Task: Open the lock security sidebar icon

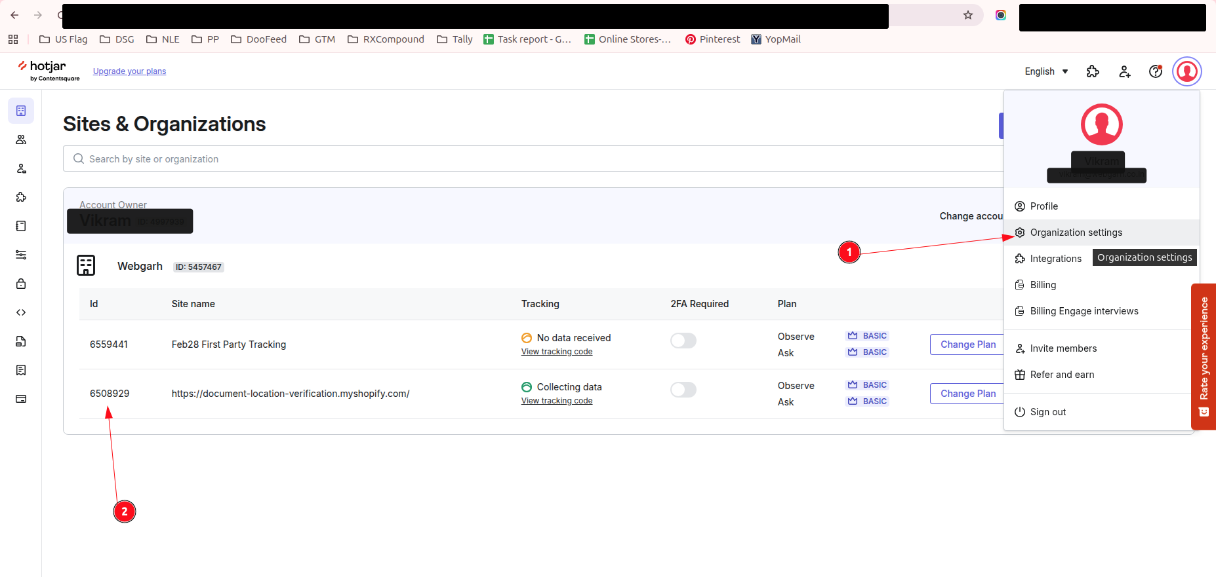Action: point(21,284)
